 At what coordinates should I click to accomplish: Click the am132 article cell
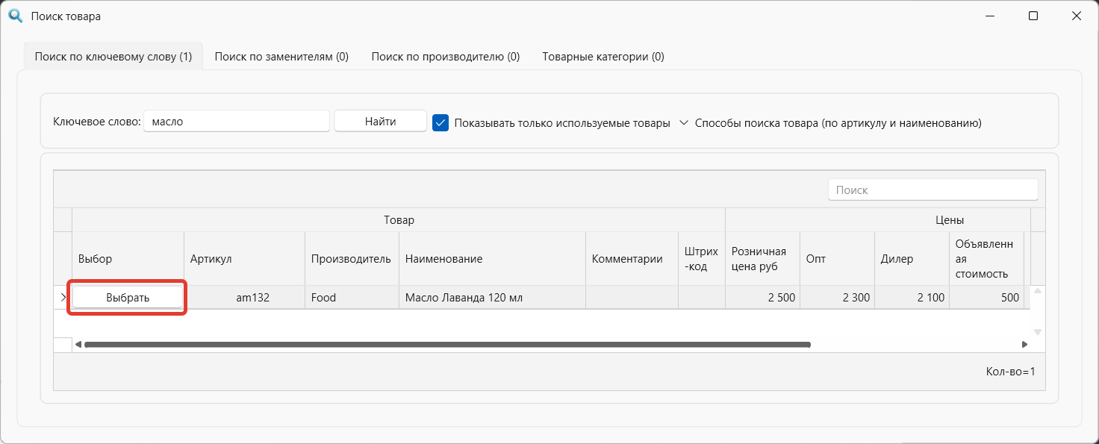[244, 298]
